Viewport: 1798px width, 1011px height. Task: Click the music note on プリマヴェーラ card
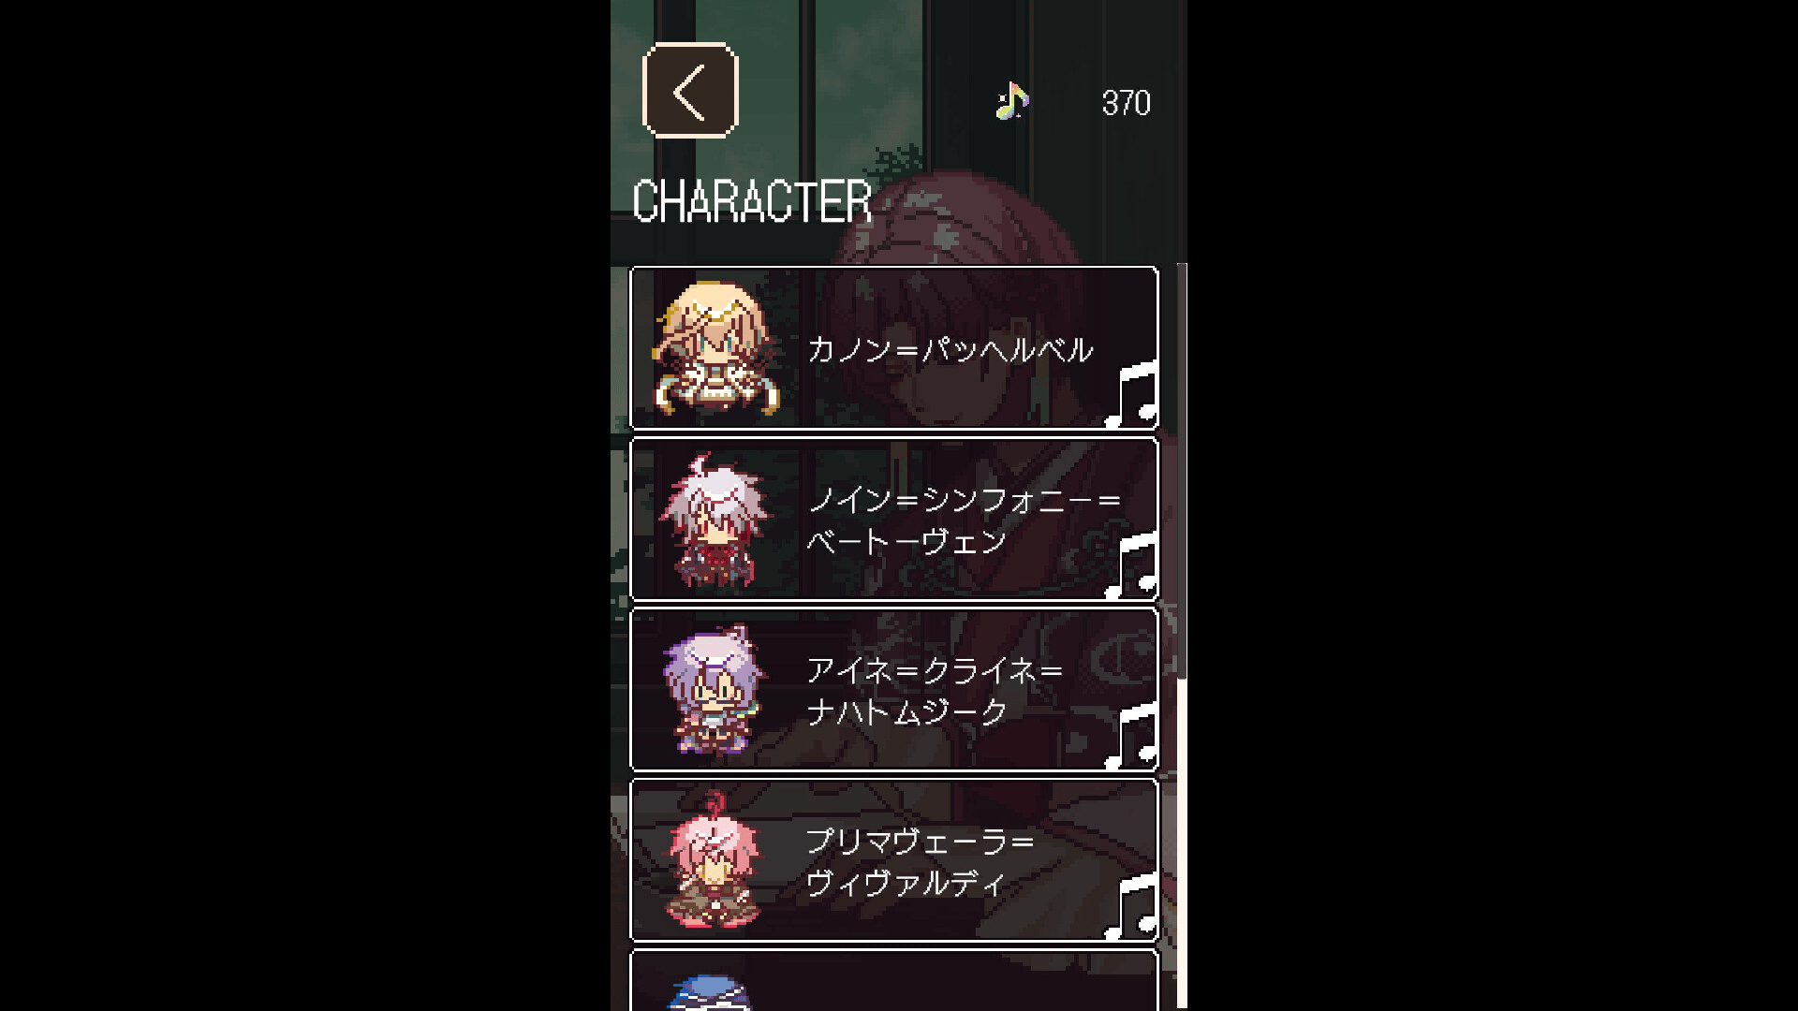(x=1132, y=906)
